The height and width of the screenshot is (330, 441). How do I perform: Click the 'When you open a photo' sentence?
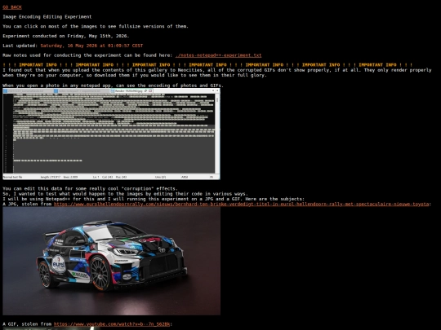pos(113,86)
